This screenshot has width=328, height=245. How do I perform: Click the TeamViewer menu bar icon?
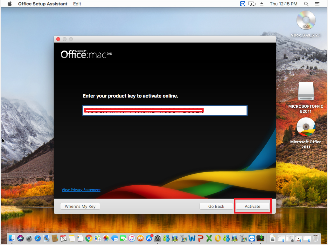(x=243, y=4)
